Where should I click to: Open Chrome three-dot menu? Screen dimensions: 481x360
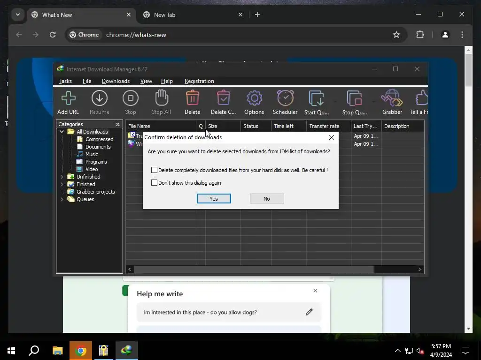coord(462,35)
